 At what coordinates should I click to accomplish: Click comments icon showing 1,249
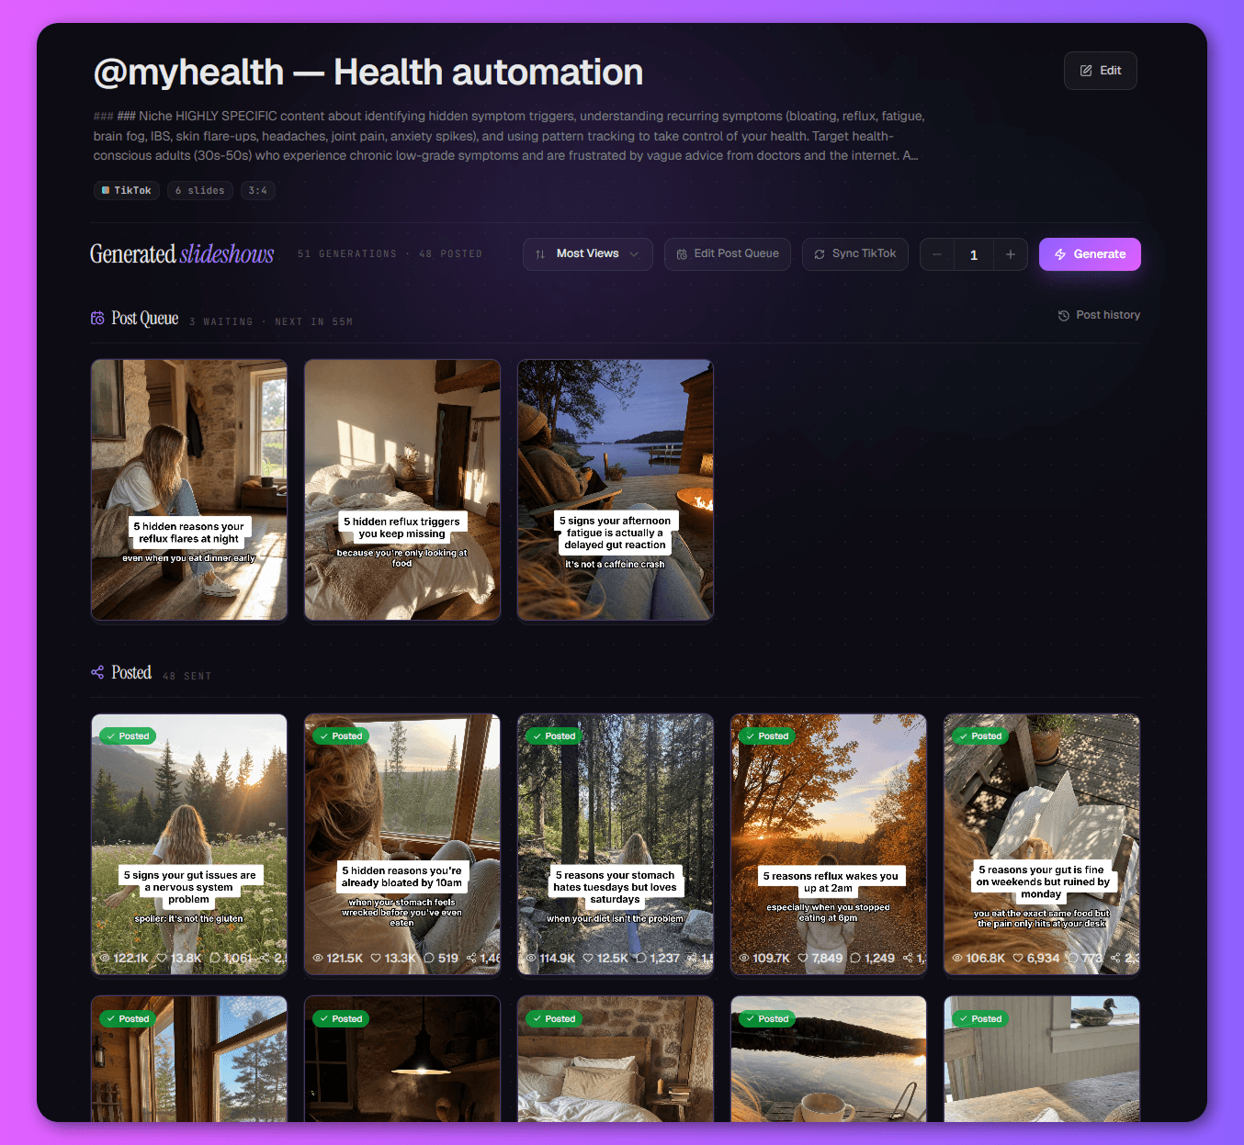[855, 958]
